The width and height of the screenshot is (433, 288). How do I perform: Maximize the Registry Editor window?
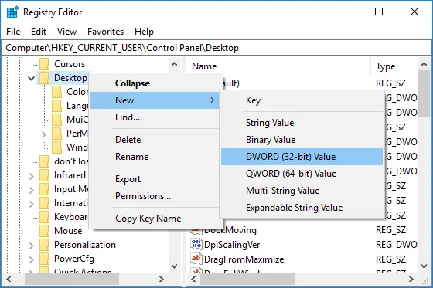point(379,12)
